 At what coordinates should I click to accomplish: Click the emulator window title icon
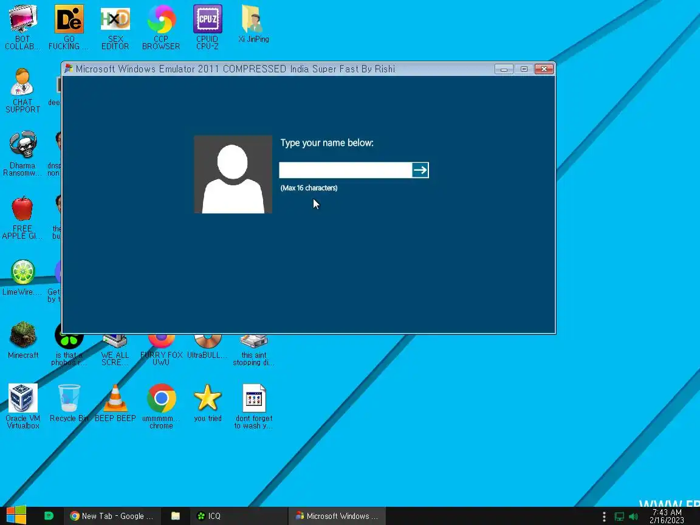tap(68, 68)
